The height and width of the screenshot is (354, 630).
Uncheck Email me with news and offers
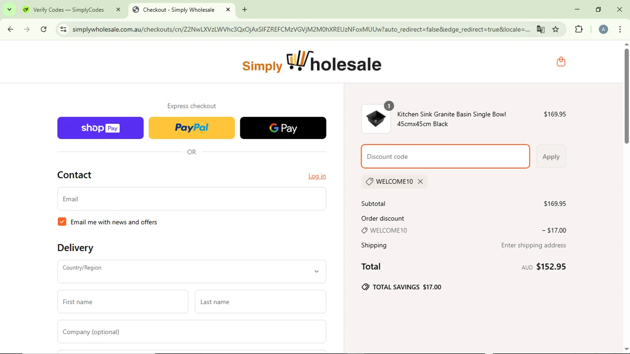pos(62,222)
